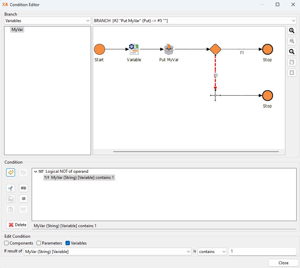The width and height of the screenshot is (300, 268).
Task: Enable the Components checkbox
Action: tap(6, 243)
